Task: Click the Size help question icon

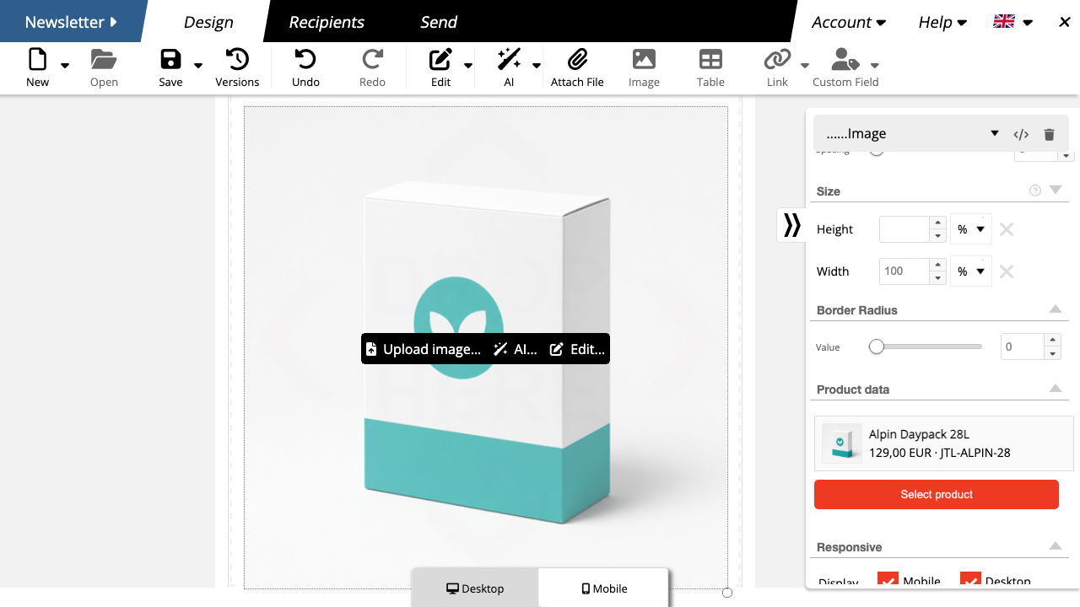Action: 1035,191
